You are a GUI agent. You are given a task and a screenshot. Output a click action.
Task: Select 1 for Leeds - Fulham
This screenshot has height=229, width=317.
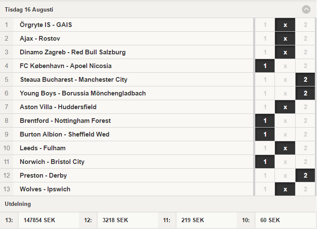click(x=265, y=148)
